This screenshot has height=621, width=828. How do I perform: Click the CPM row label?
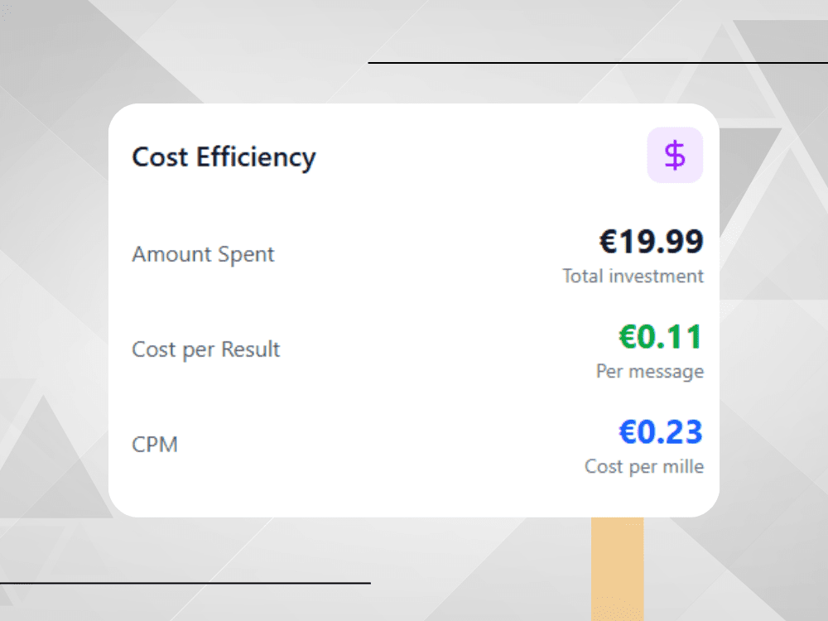click(155, 445)
